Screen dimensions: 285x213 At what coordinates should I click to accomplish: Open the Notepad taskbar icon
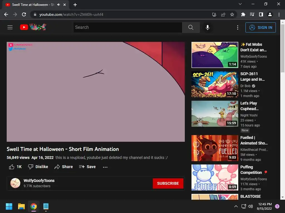point(46,206)
